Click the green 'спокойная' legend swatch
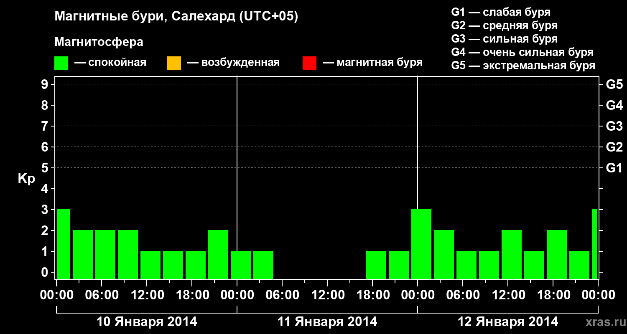The image size is (627, 334). pyautogui.click(x=61, y=63)
